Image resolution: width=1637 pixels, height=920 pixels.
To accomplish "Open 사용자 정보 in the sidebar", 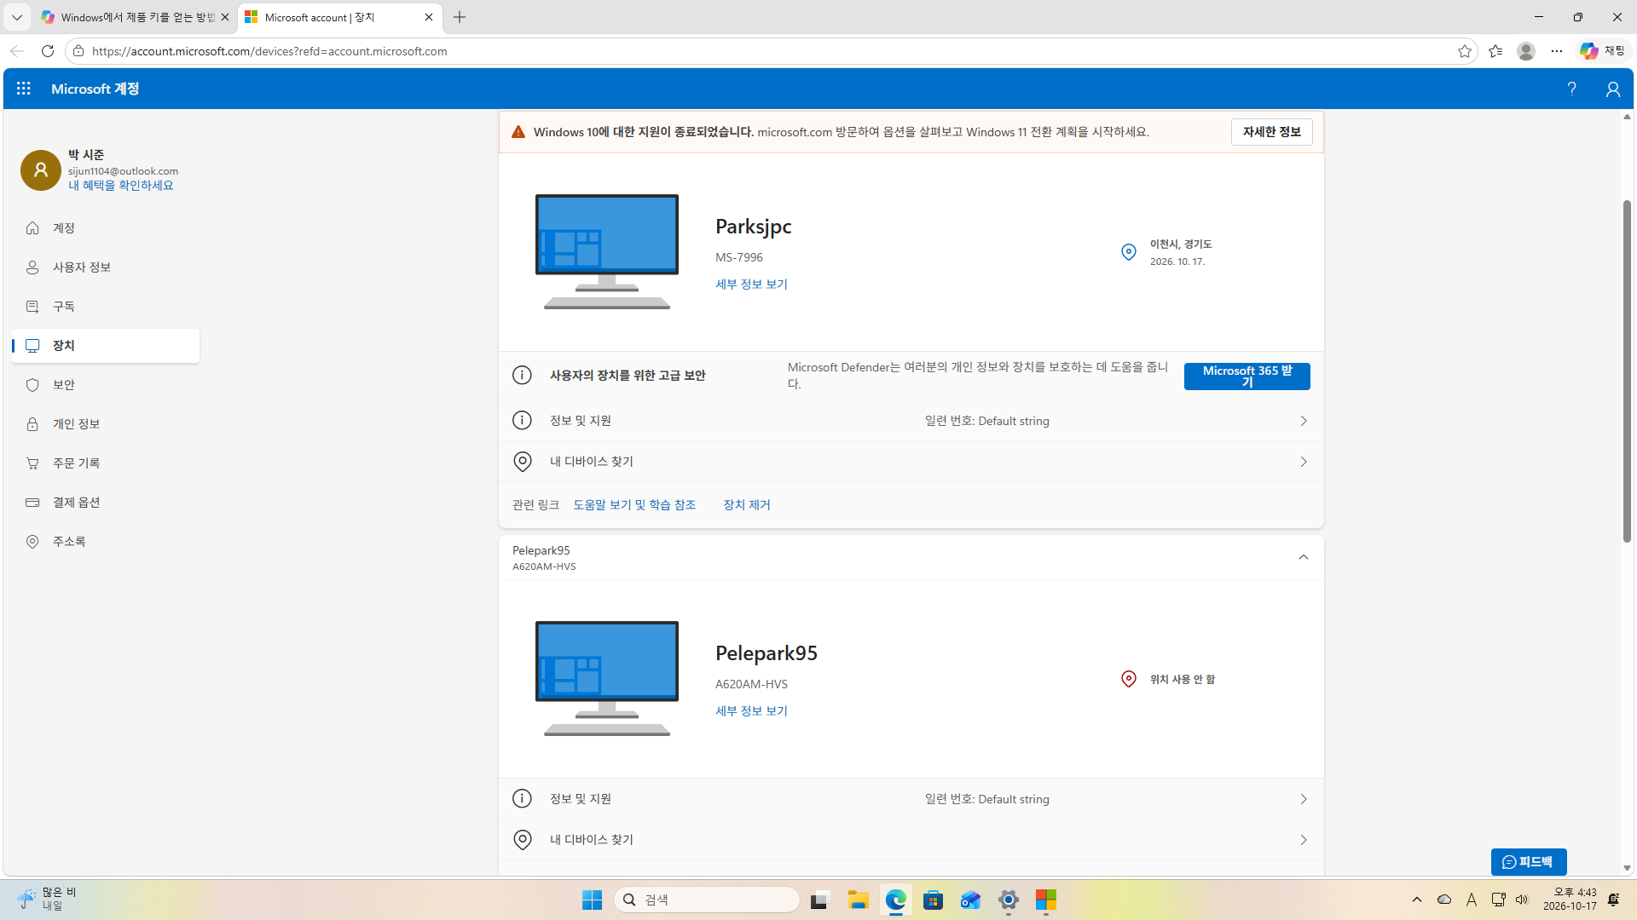I will click(106, 267).
